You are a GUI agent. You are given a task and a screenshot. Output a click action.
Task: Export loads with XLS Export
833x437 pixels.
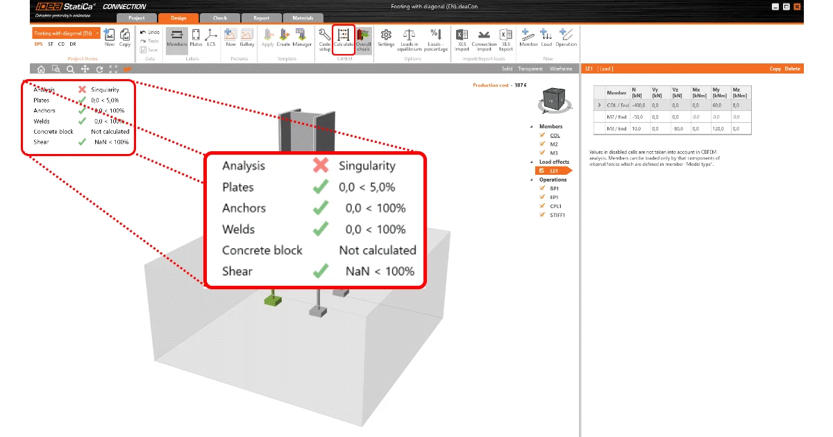[x=505, y=39]
